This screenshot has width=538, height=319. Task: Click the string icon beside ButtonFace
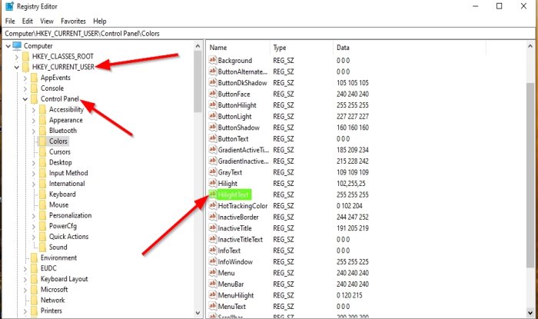(x=213, y=94)
